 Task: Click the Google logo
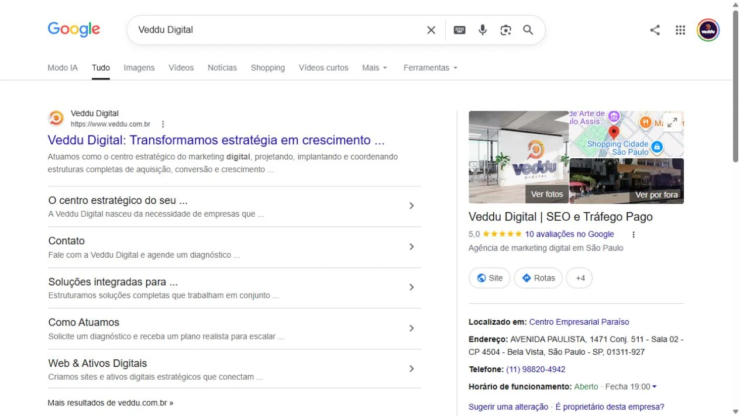click(74, 29)
